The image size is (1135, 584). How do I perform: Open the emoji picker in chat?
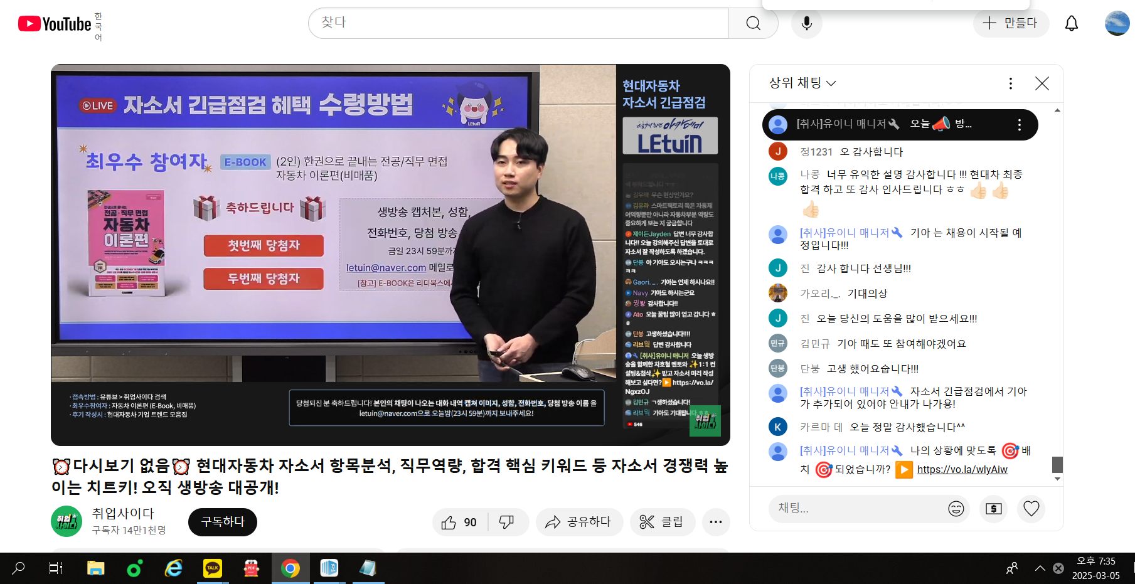956,509
